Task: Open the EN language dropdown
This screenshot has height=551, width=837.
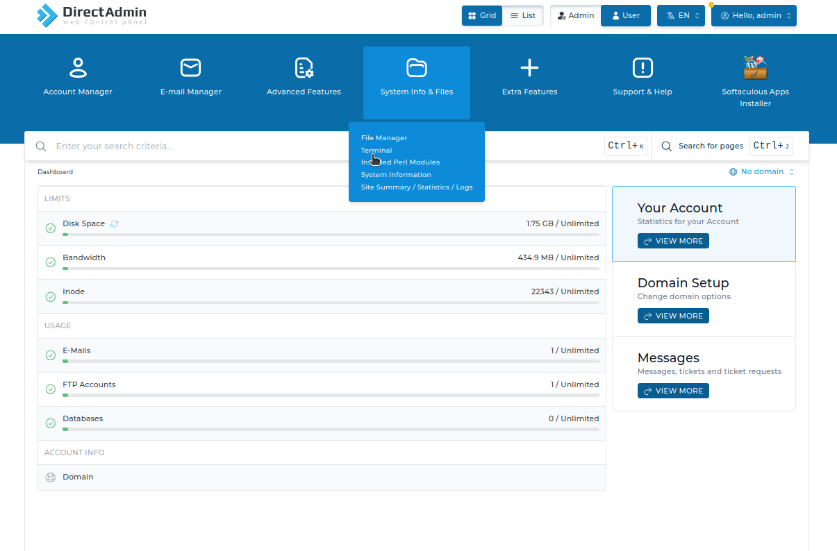Action: [681, 15]
